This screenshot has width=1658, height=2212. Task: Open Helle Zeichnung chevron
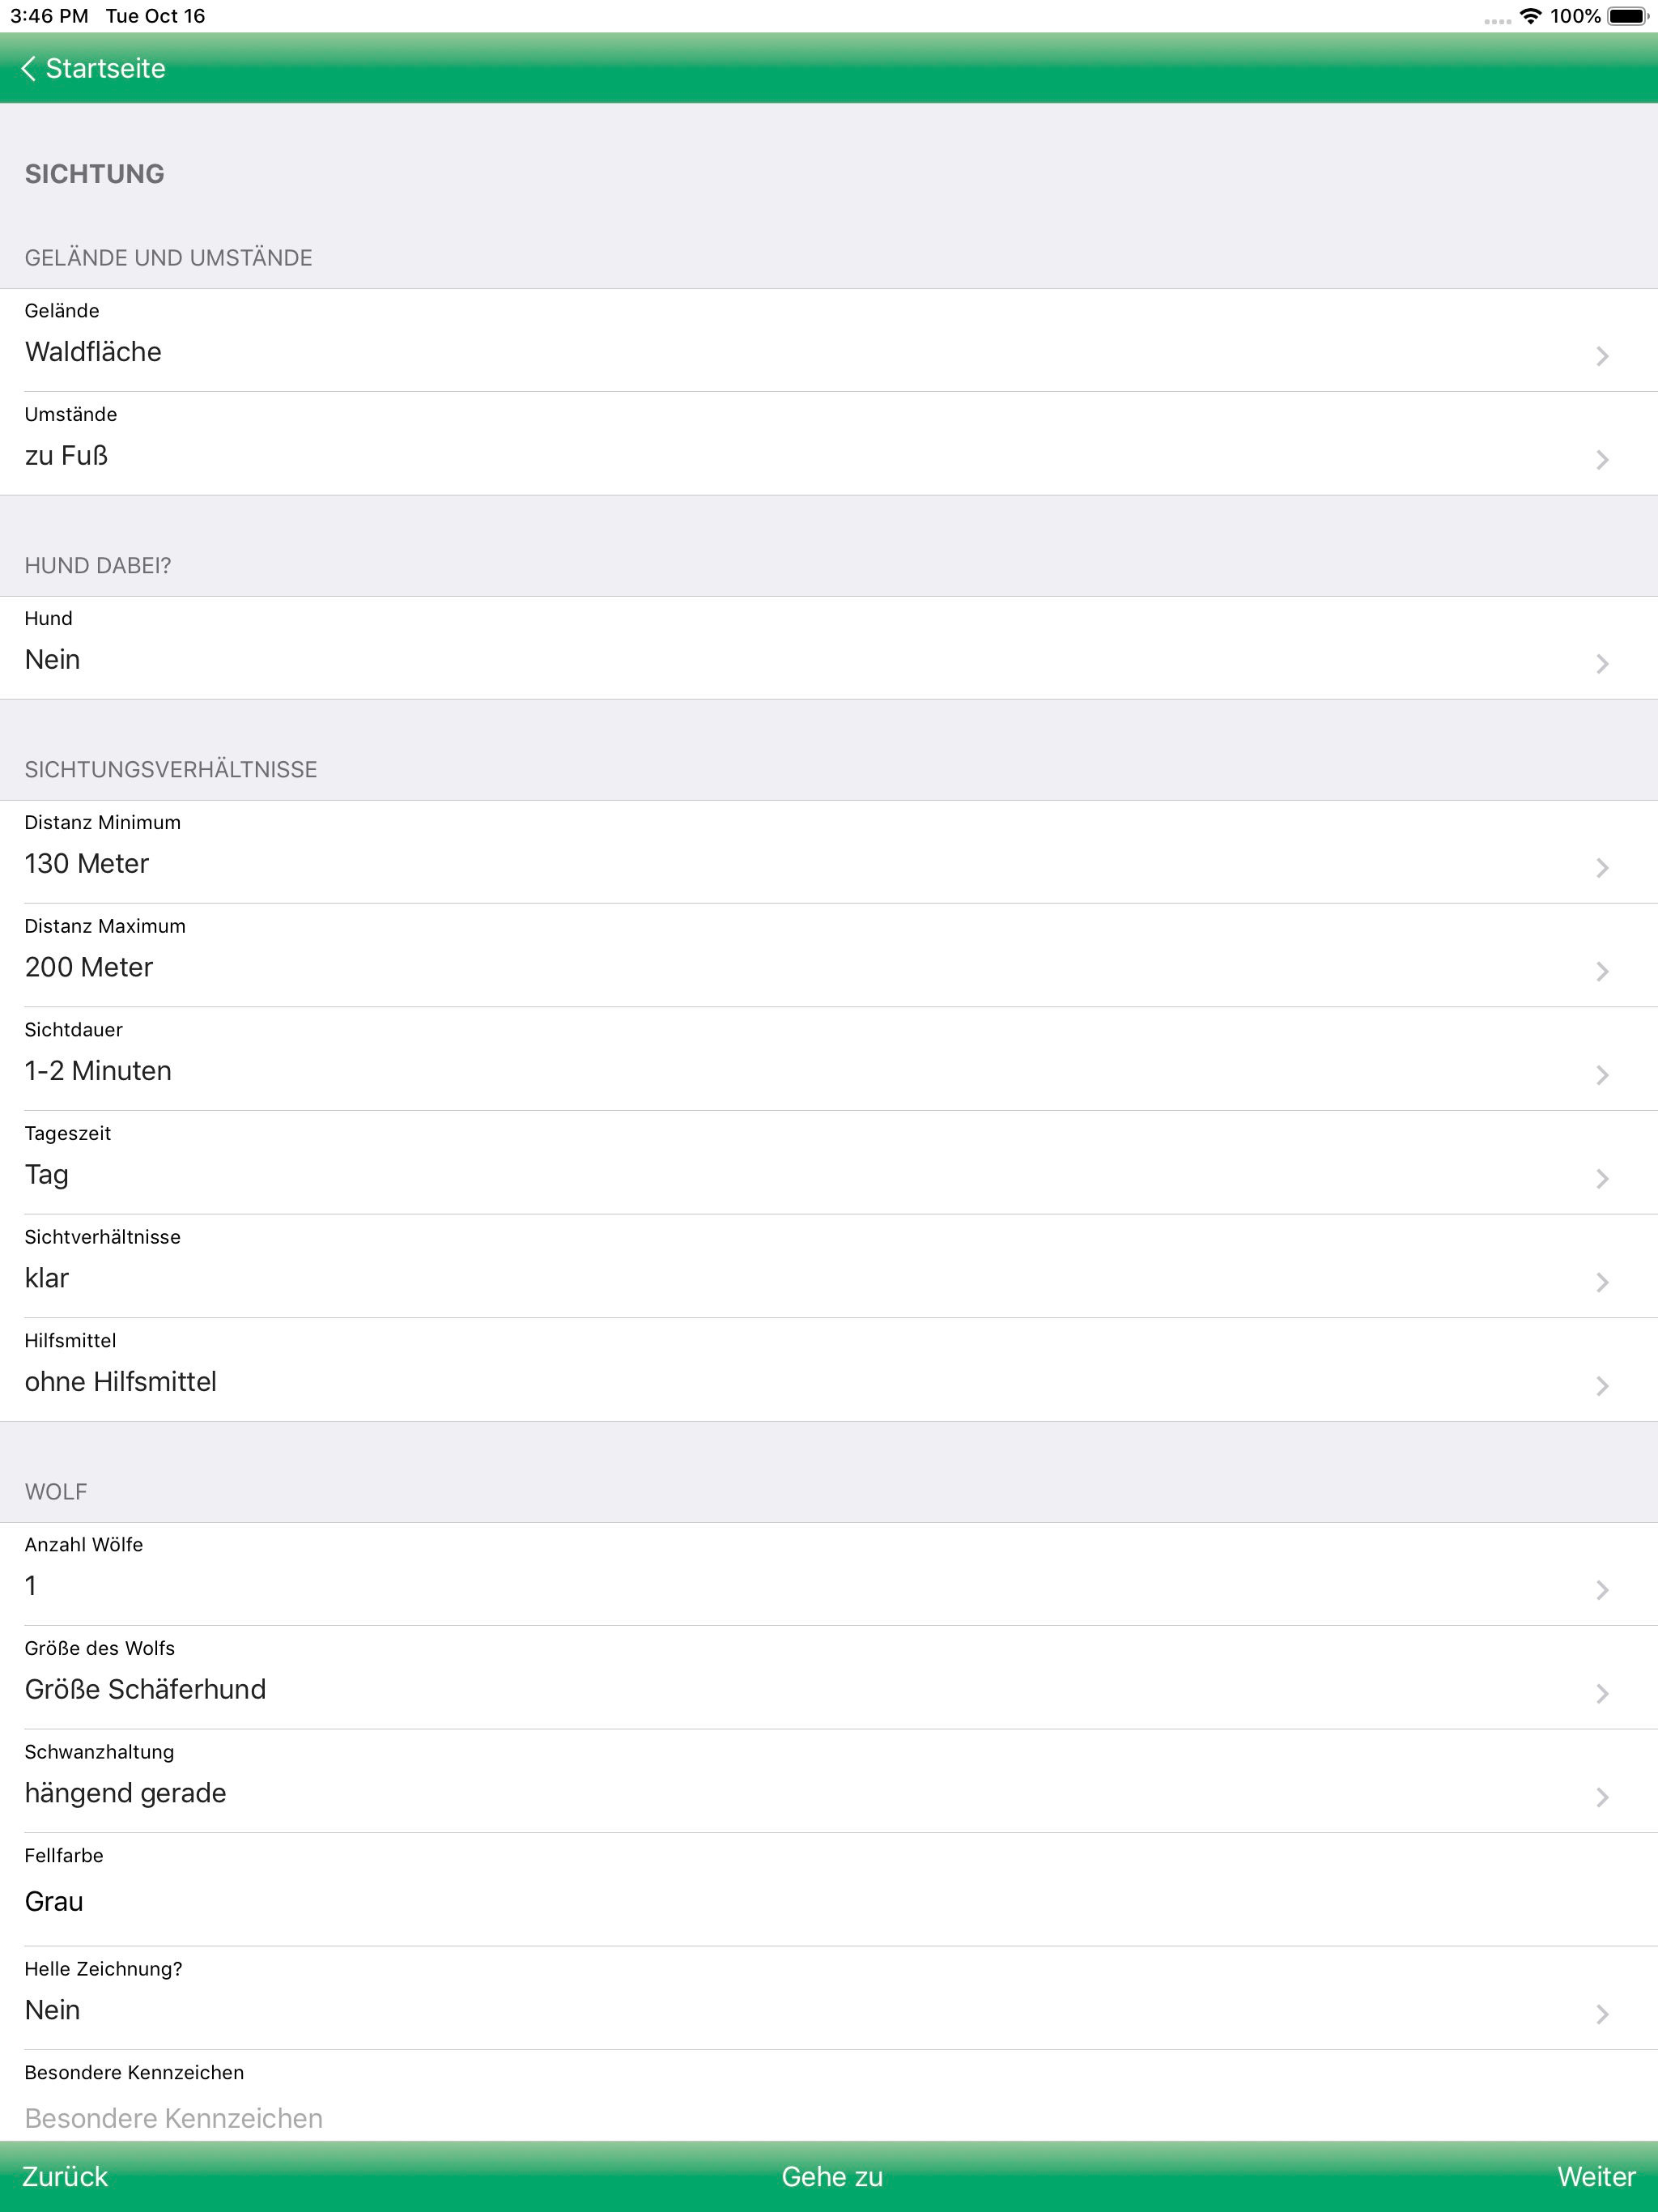click(x=1602, y=2015)
